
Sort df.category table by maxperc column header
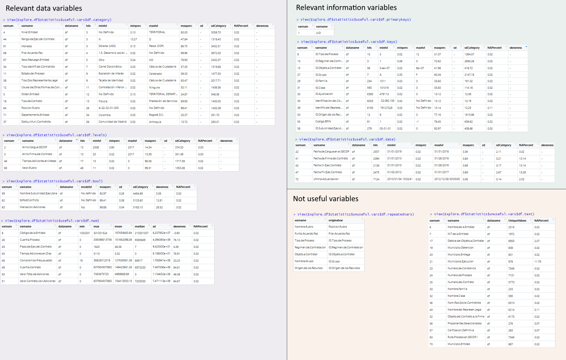(x=186, y=26)
